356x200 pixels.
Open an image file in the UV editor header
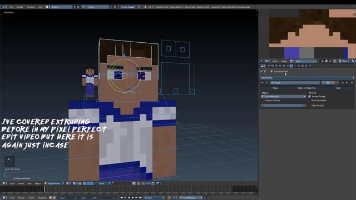point(327,61)
